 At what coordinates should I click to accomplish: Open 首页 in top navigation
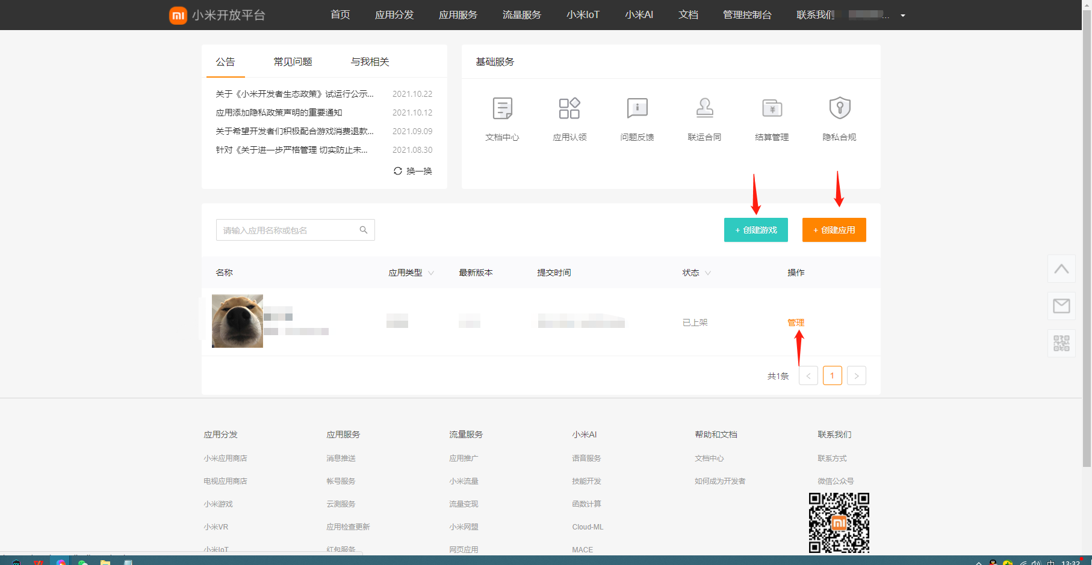click(x=340, y=14)
